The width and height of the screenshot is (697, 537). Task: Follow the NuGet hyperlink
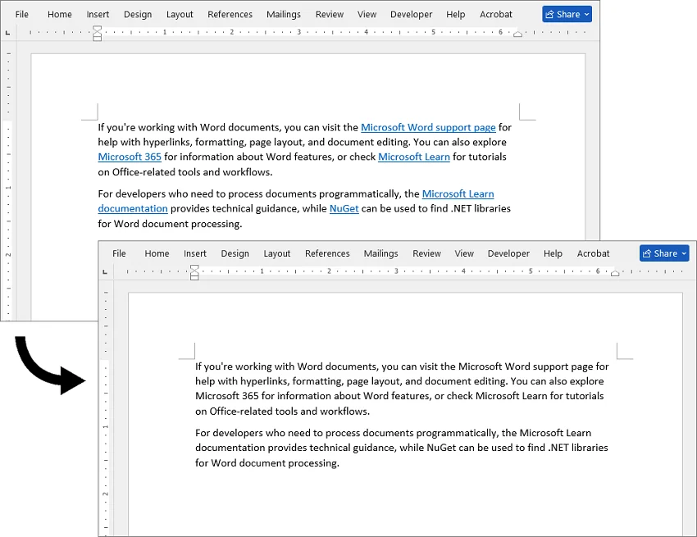coord(344,208)
